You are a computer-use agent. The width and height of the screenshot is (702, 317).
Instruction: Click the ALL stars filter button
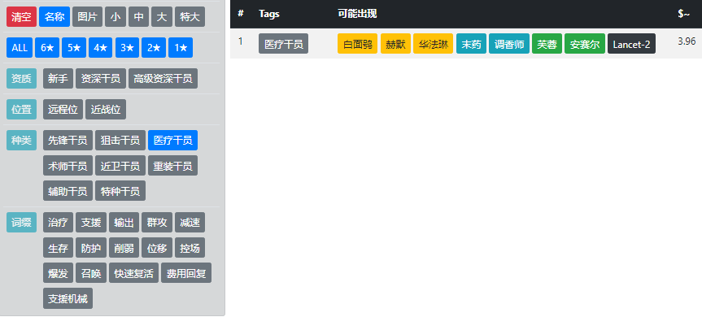[20, 47]
